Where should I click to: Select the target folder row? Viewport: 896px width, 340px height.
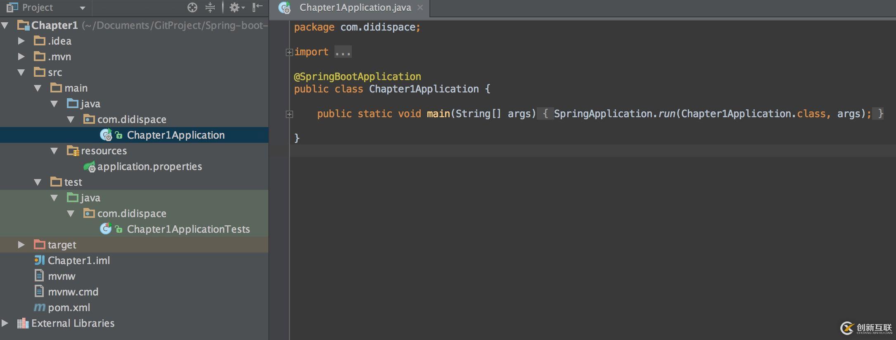pyautogui.click(x=134, y=245)
